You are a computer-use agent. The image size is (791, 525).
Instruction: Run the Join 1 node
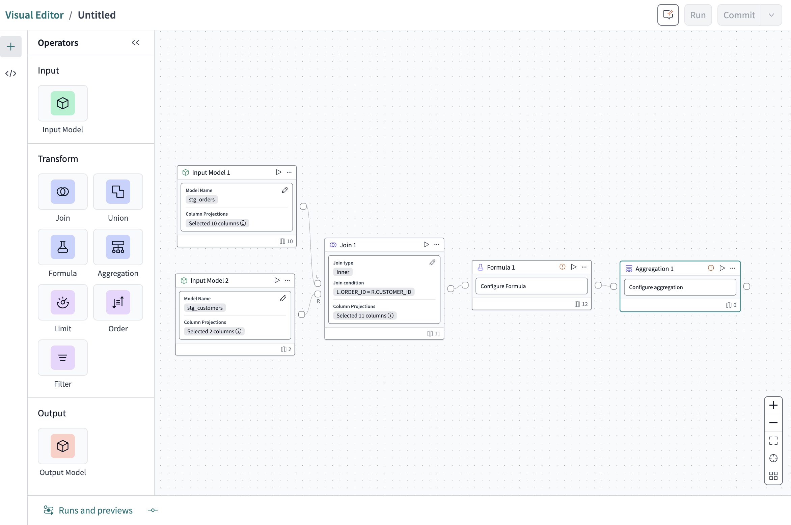coord(426,245)
